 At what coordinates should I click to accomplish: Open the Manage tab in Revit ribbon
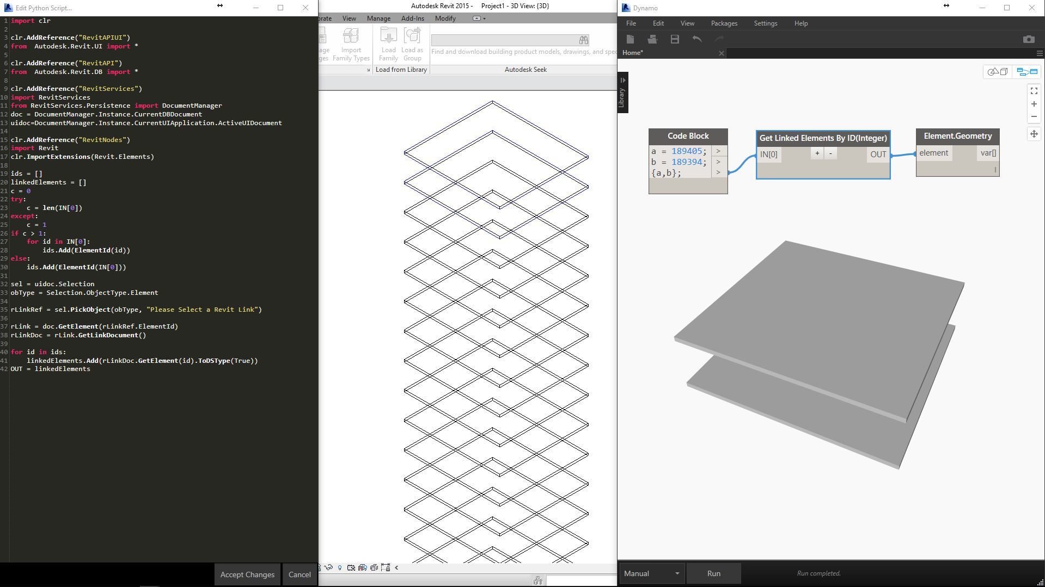[378, 18]
